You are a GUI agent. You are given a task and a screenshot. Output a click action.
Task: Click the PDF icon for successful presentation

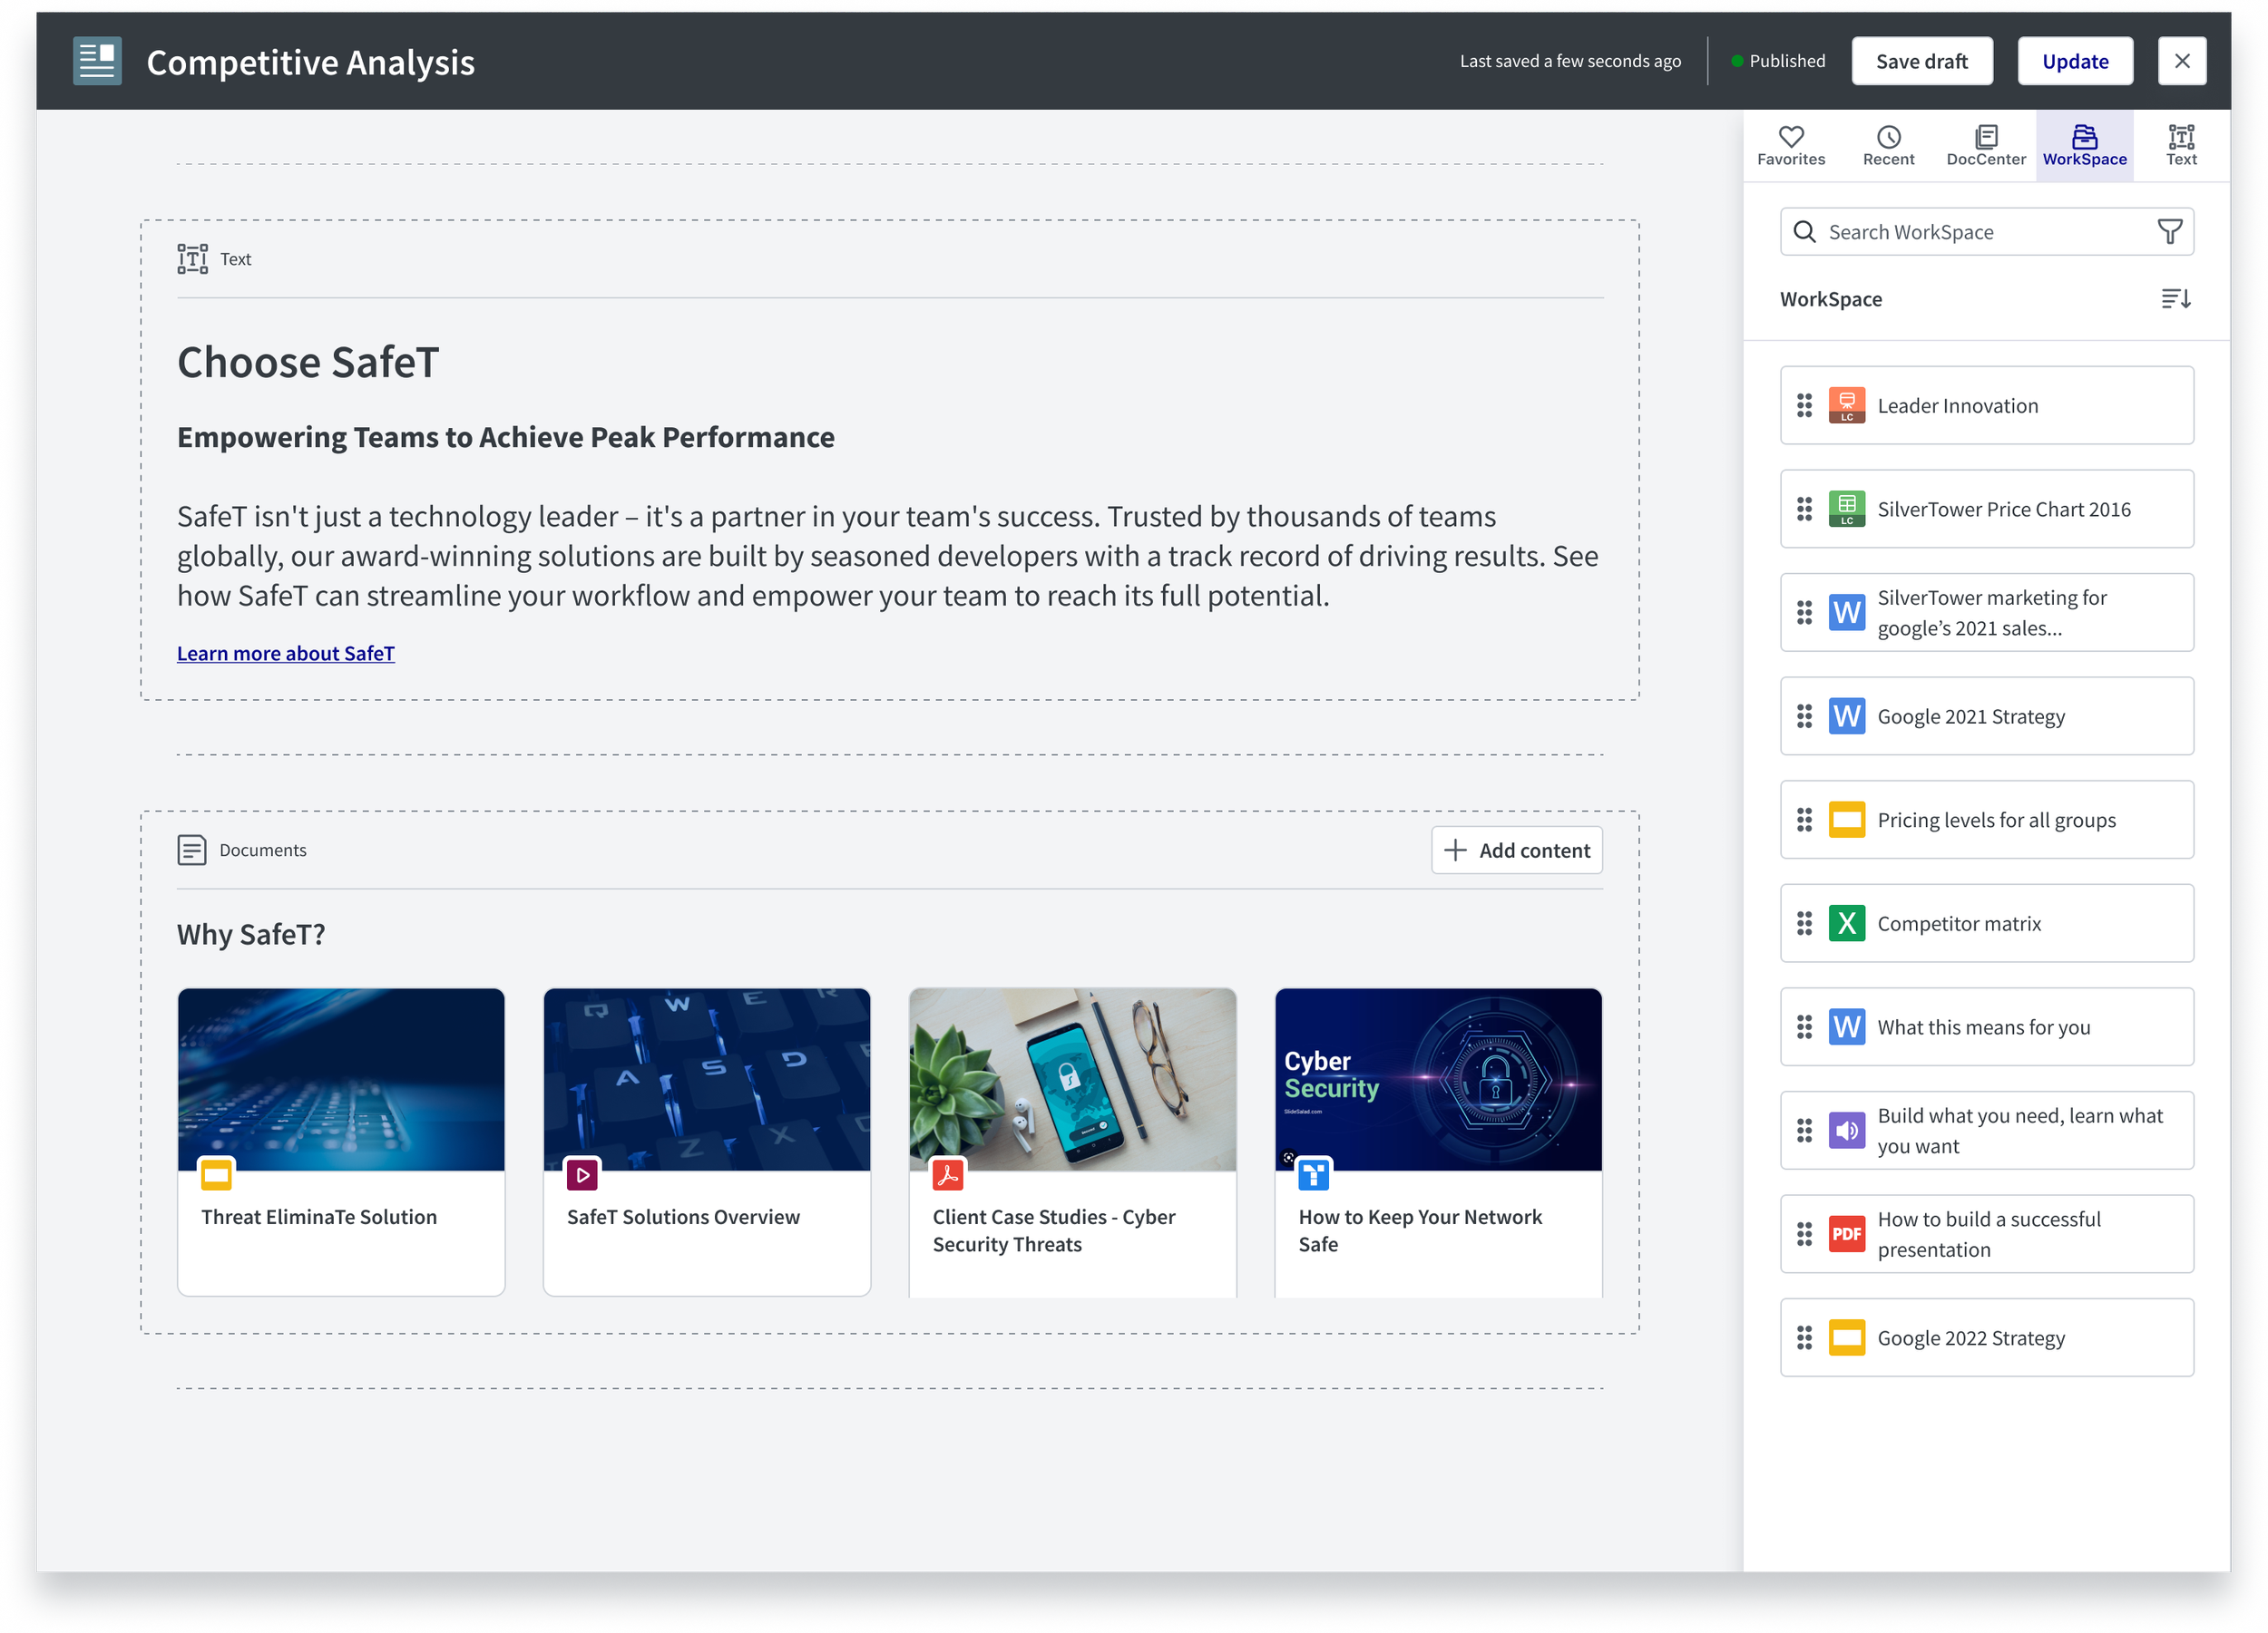tap(1846, 1234)
